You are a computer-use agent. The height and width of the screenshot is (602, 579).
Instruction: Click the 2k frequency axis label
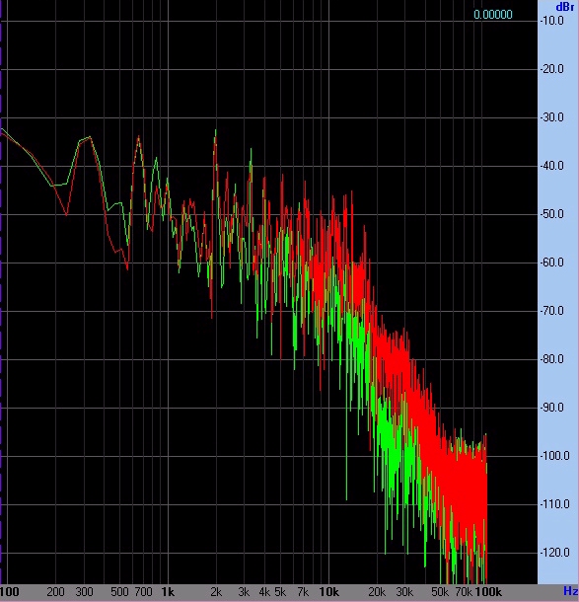[x=216, y=592]
